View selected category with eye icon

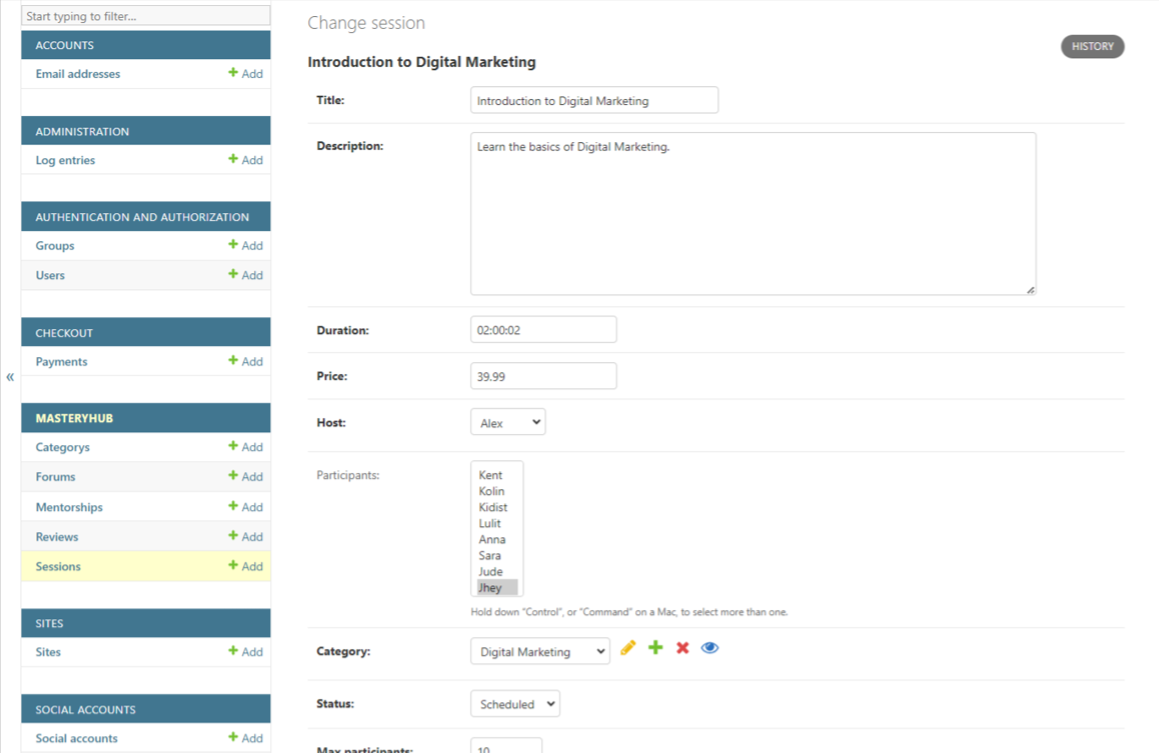pos(709,648)
